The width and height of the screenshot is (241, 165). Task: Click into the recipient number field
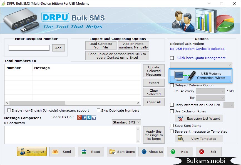(29, 48)
